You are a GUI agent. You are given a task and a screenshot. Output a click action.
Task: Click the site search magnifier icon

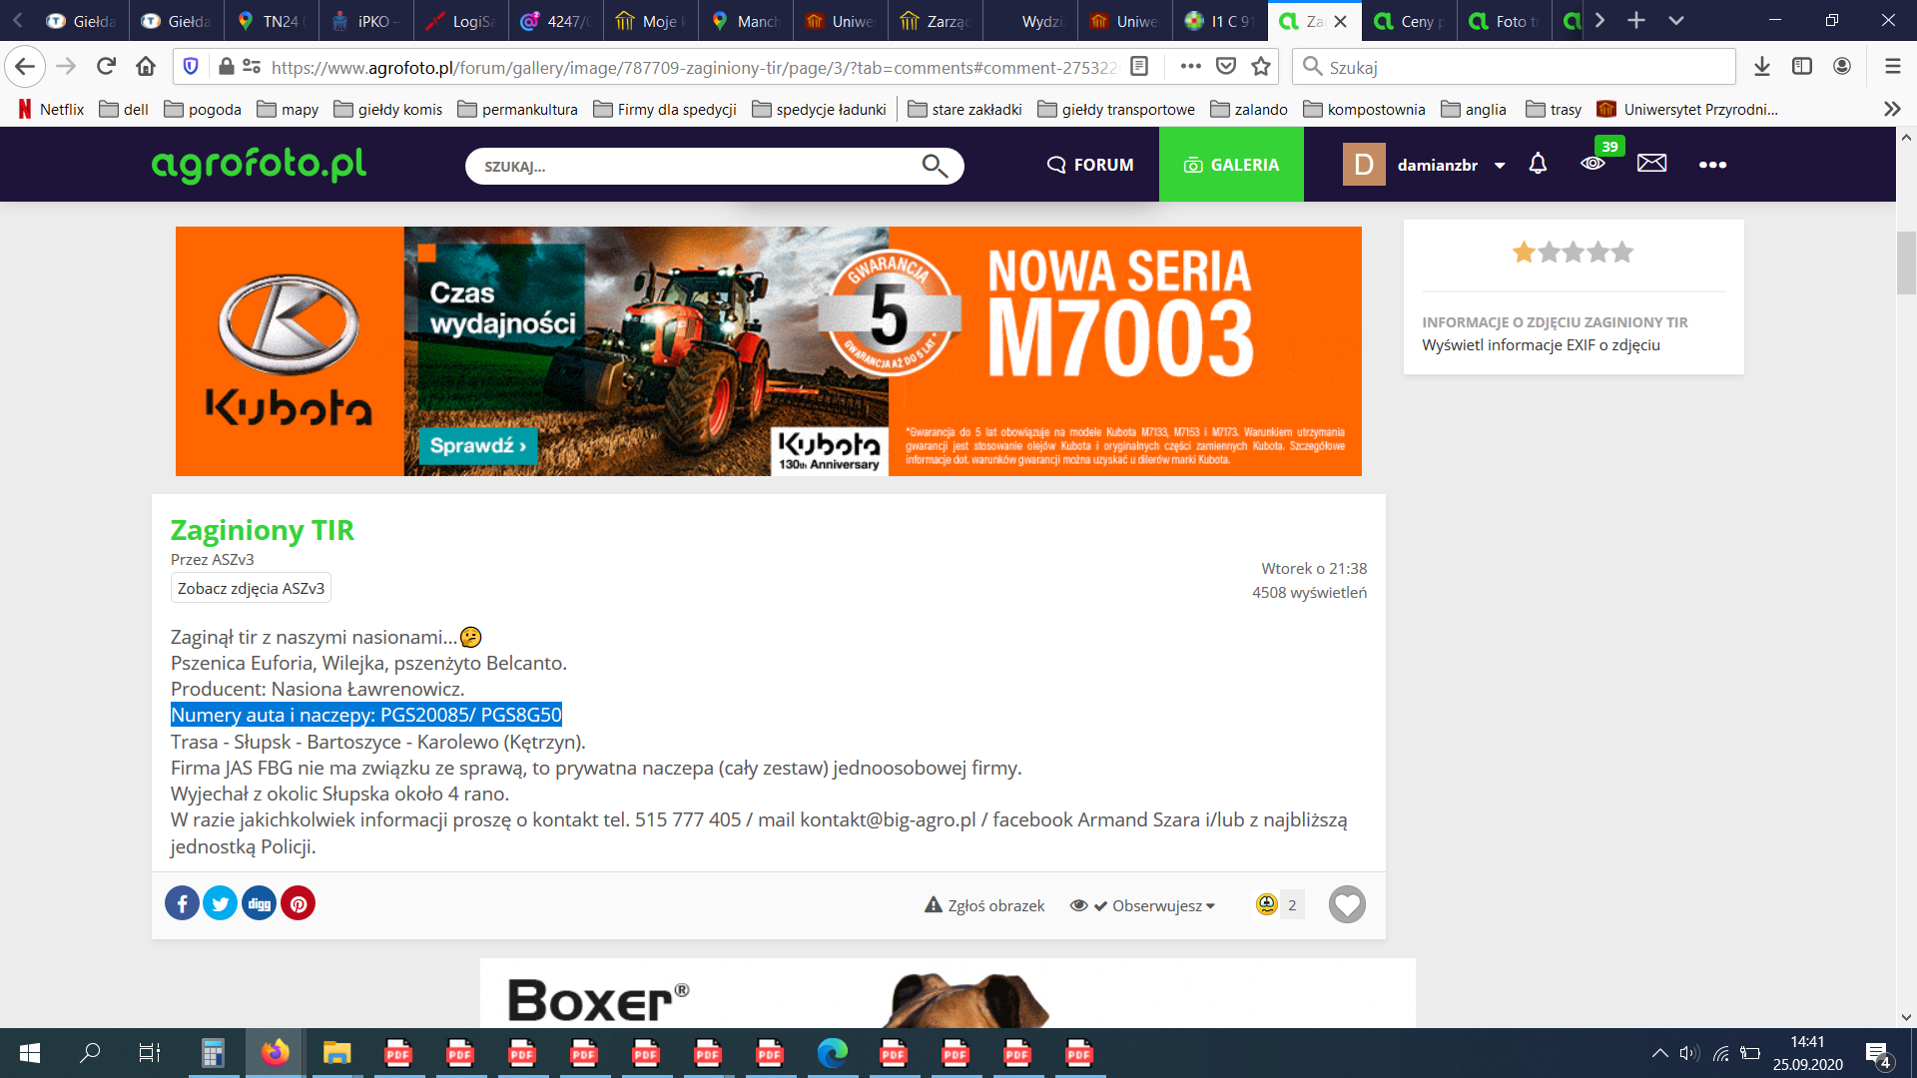tap(934, 166)
